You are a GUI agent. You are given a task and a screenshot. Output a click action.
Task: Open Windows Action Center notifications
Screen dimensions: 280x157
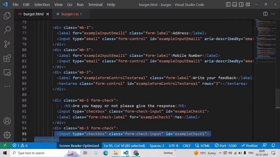click(x=273, y=153)
